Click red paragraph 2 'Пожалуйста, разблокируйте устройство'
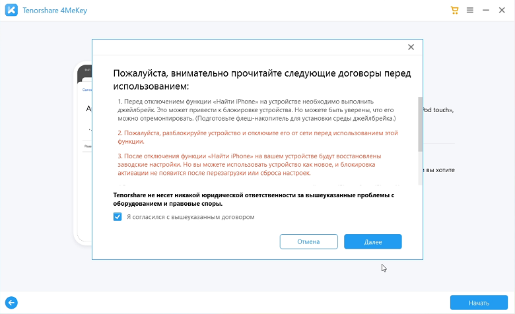The height and width of the screenshot is (314, 515). point(257,137)
